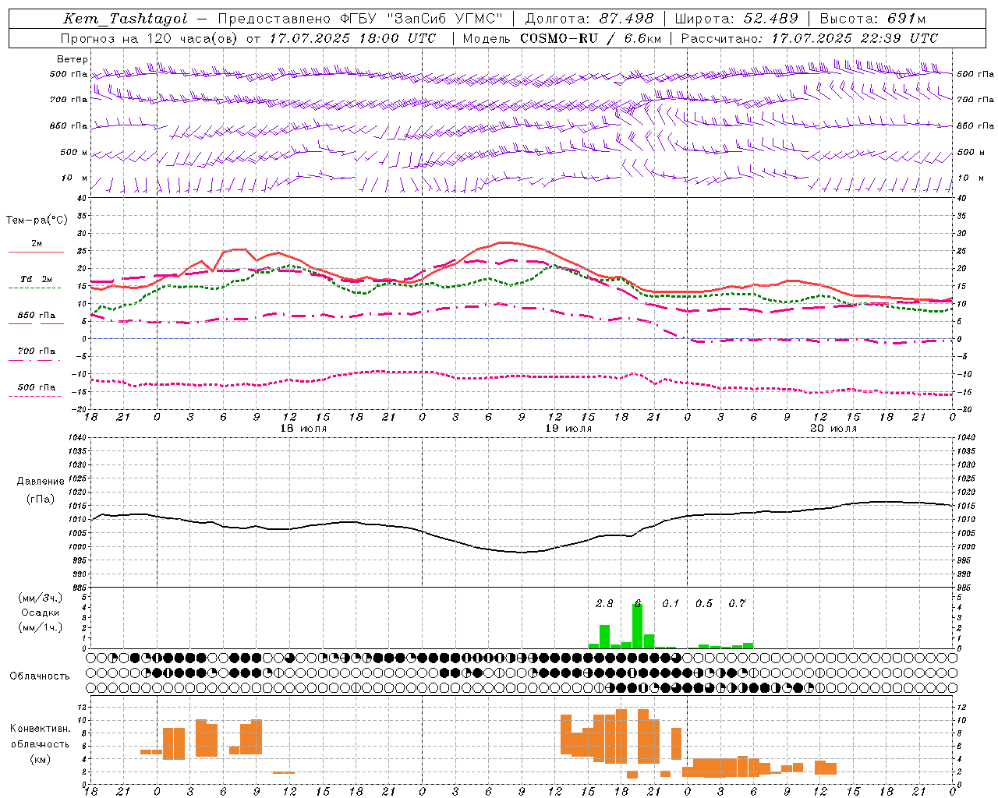Click the "(км)" unit label

pos(41,759)
